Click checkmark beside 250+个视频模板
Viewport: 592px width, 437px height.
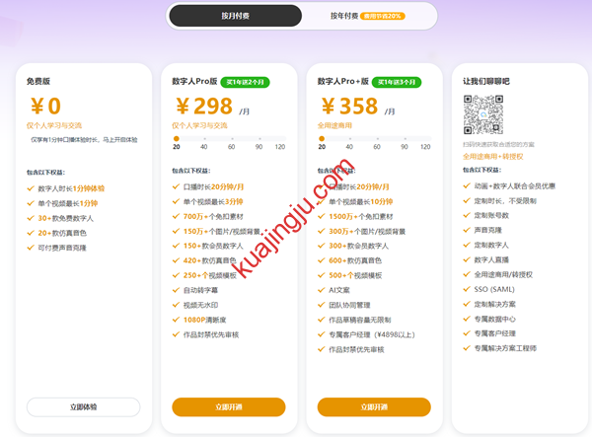[x=176, y=275]
